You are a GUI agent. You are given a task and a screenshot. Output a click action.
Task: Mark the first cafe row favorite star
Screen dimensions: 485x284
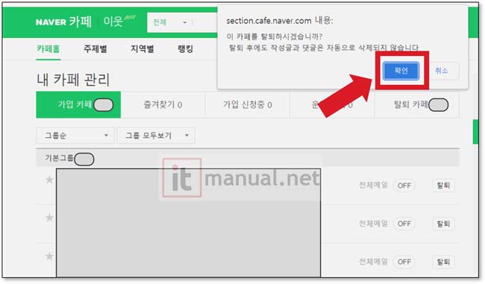coord(49,180)
